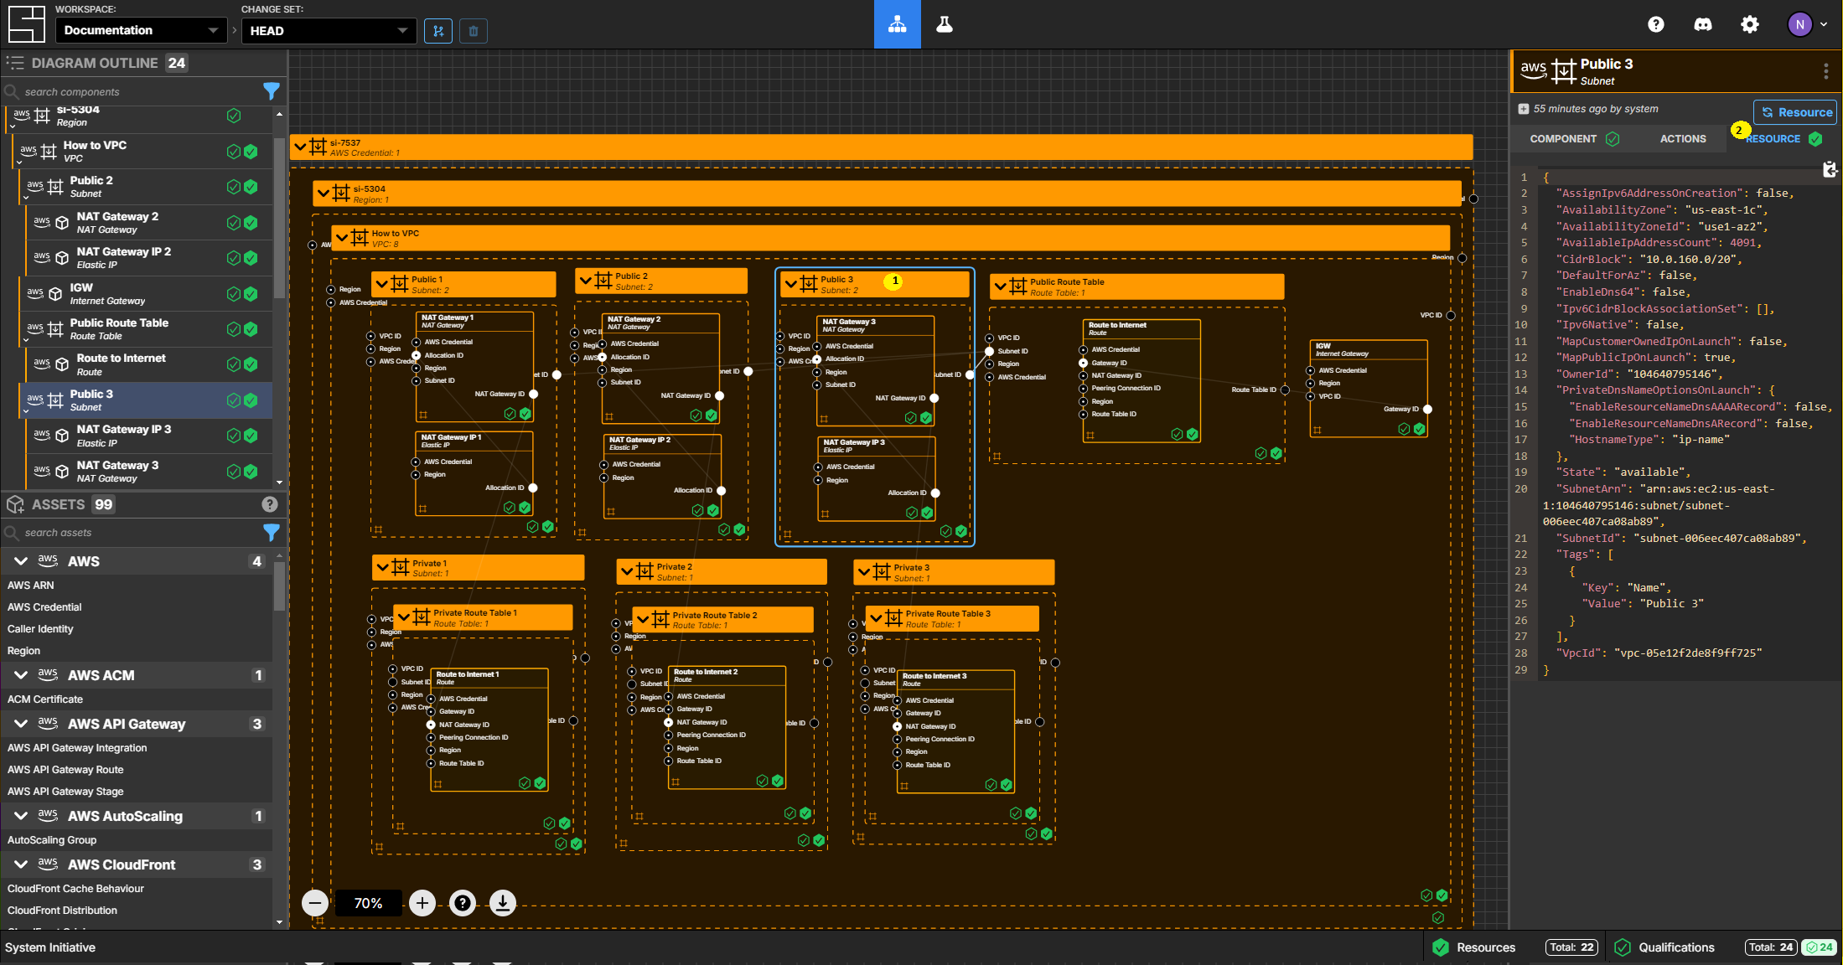Click the Qualifications status icon in footer
Screen dimensions: 1843x965
pos(1623,947)
